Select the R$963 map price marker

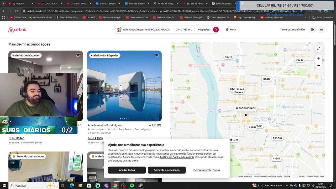point(252,127)
